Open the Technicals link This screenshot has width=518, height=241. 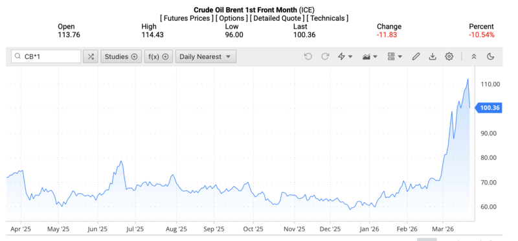328,18
